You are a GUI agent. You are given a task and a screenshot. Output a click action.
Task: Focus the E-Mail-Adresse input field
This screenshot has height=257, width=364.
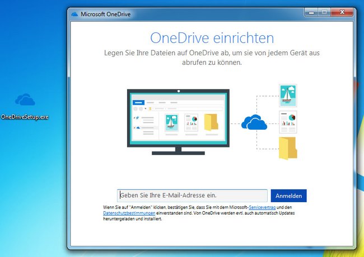[x=192, y=196]
